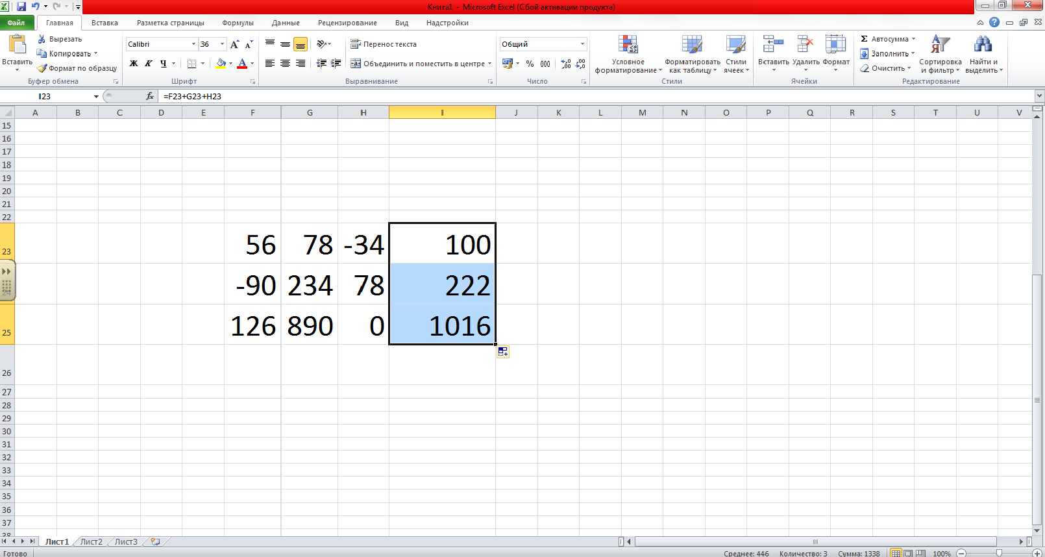Align text to top of cell

(270, 44)
